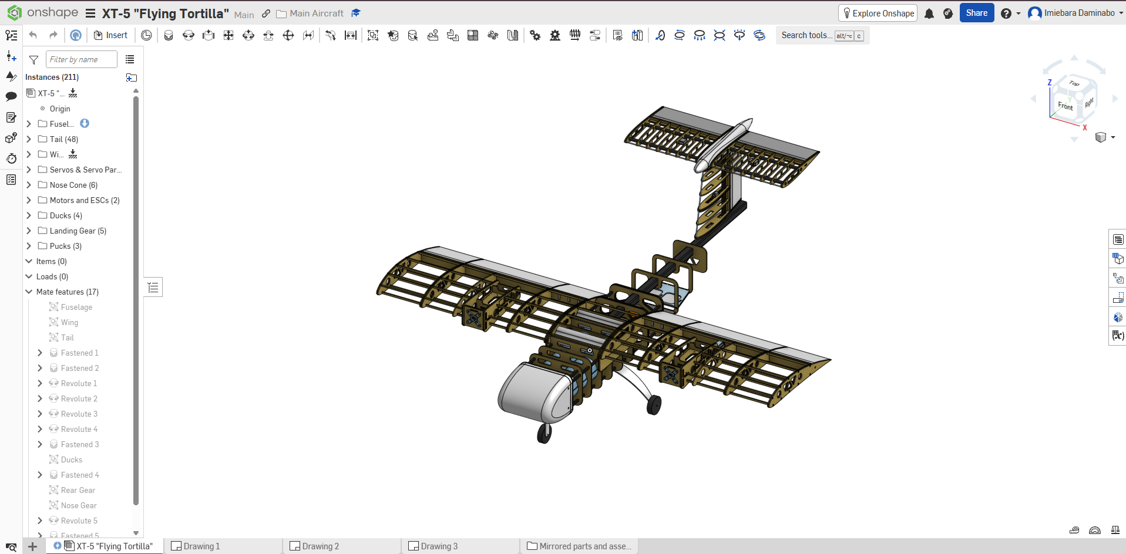Focus the Filter by name field

(81, 59)
